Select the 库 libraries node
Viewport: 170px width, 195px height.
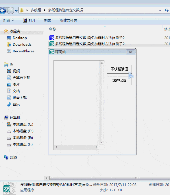tap(9, 65)
